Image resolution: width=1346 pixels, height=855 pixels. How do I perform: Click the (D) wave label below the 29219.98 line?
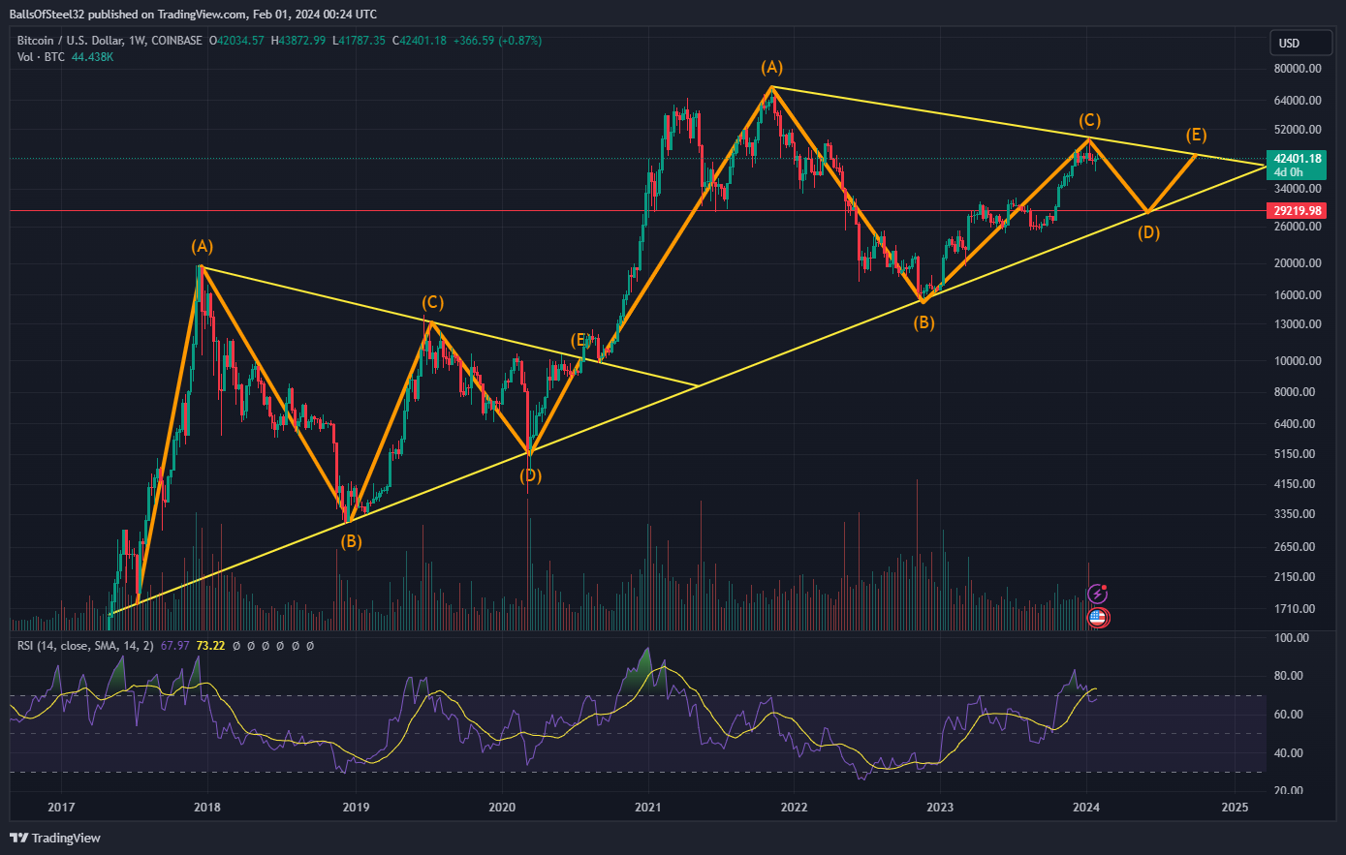click(1148, 232)
